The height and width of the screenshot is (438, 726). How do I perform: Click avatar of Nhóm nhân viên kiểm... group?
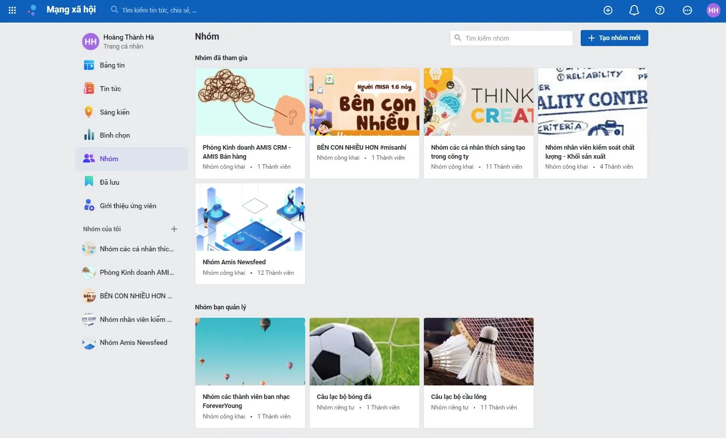click(x=89, y=319)
